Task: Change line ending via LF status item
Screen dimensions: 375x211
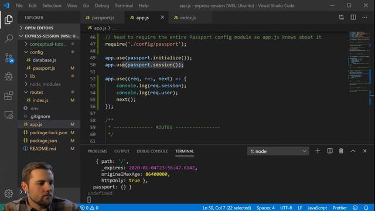Action: [299, 207]
